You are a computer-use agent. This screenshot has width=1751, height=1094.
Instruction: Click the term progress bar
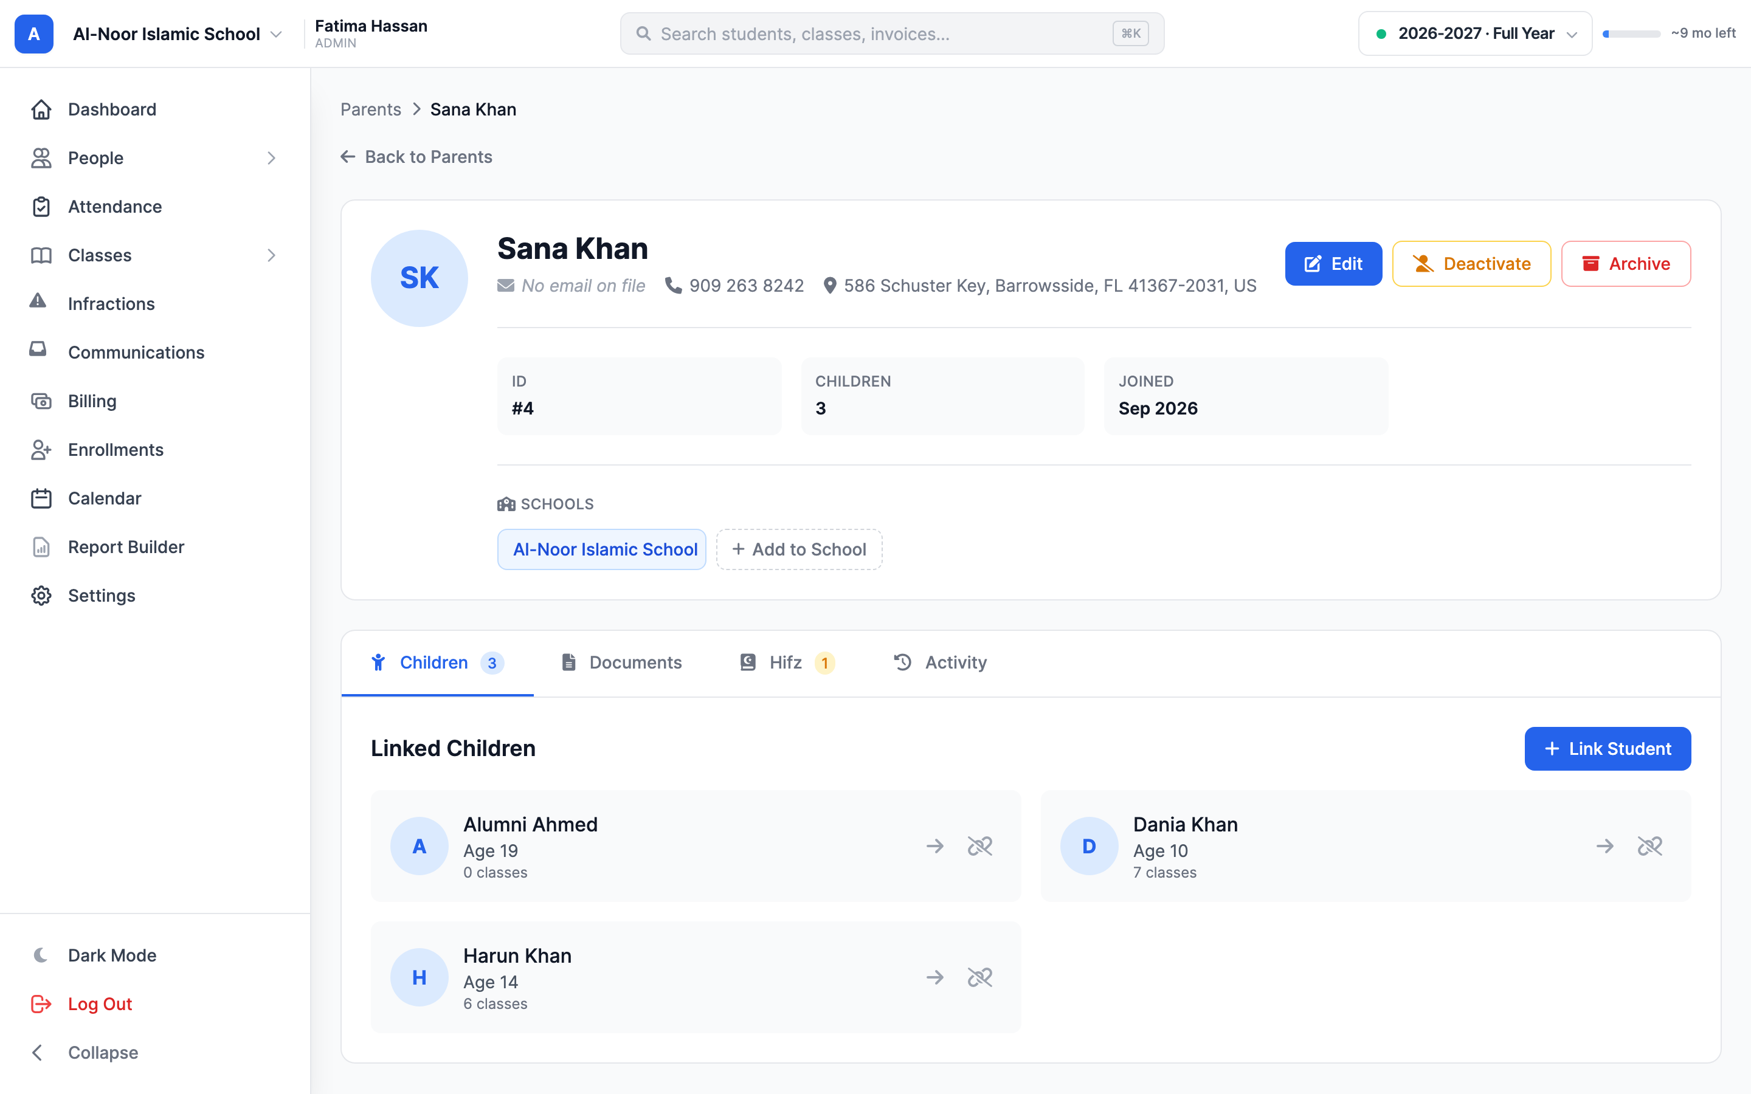(1631, 33)
